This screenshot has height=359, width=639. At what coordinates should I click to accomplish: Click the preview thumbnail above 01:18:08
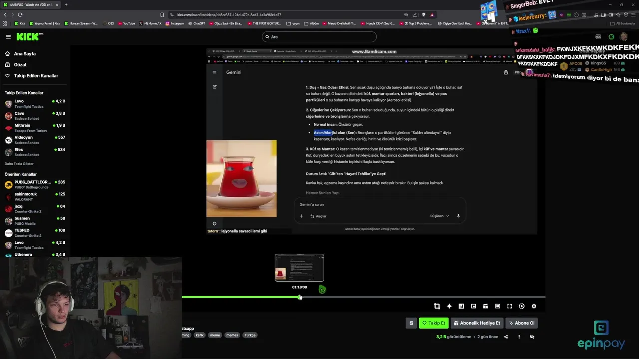[300, 268]
